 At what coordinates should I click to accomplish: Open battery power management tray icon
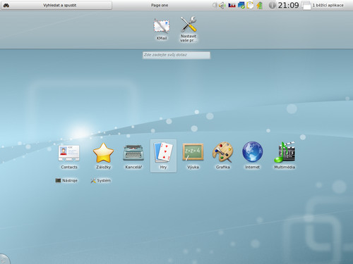(260, 5)
